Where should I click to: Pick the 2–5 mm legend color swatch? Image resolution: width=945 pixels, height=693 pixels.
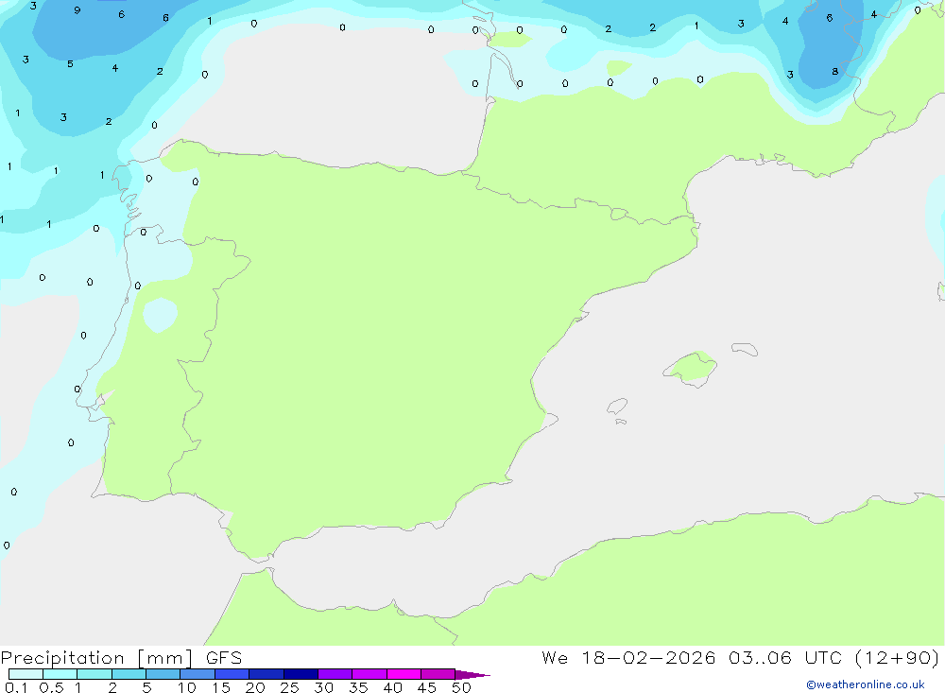click(x=129, y=674)
